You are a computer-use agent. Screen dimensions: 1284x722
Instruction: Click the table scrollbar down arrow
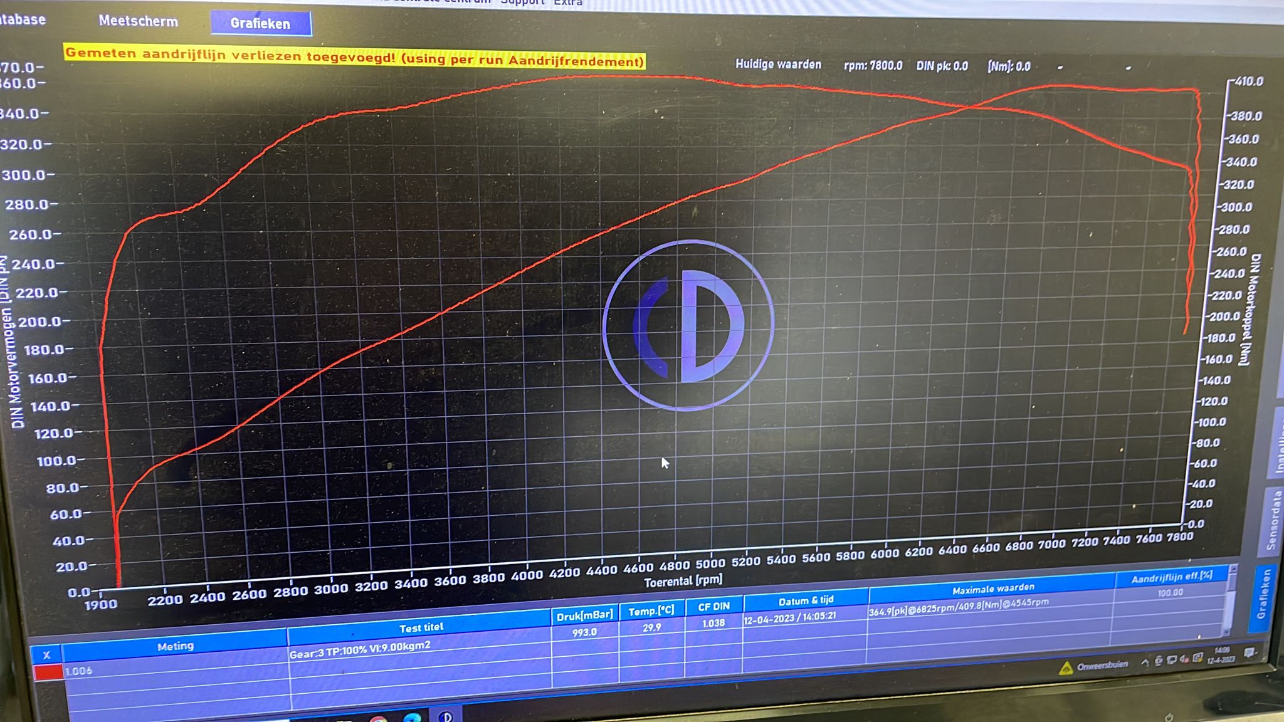tap(1228, 632)
